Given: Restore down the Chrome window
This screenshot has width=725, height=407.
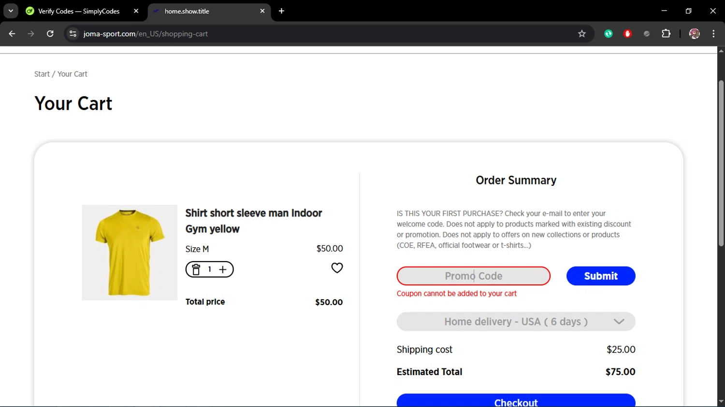Looking at the screenshot, I should (x=688, y=11).
